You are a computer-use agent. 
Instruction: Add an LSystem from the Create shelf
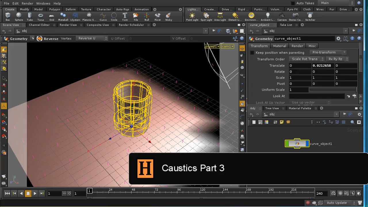point(75,16)
